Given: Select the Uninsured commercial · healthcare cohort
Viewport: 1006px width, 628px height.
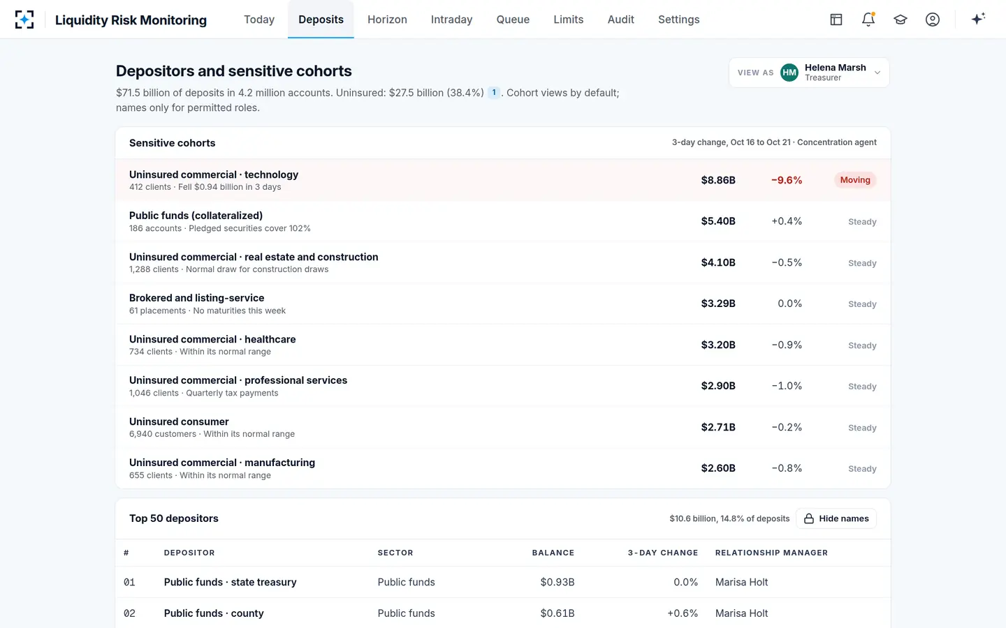Looking at the screenshot, I should click(x=503, y=345).
